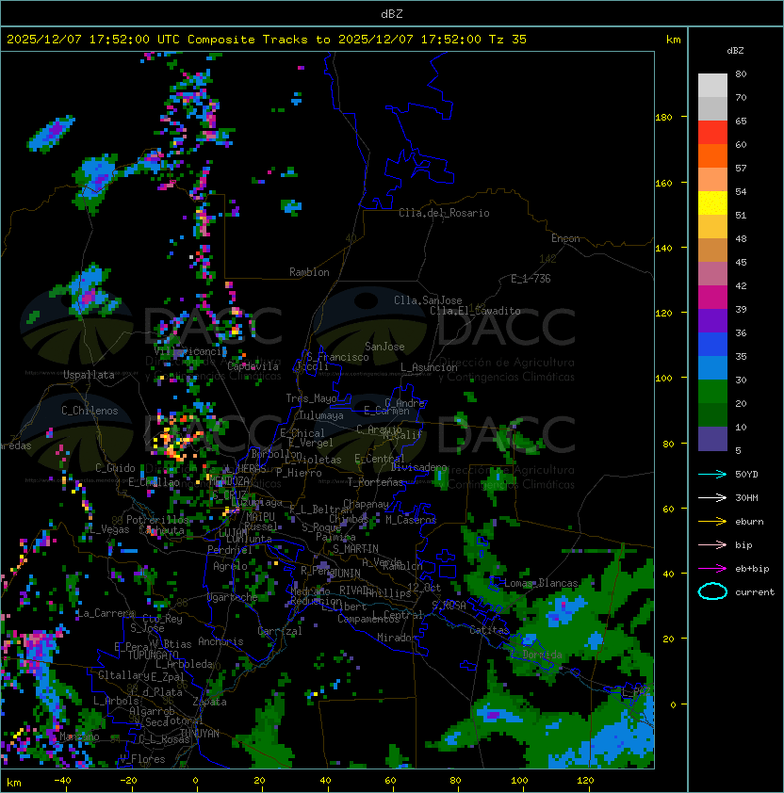Click the Ramblon label in the north
Screen dimensions: 784x793
pyautogui.click(x=309, y=272)
